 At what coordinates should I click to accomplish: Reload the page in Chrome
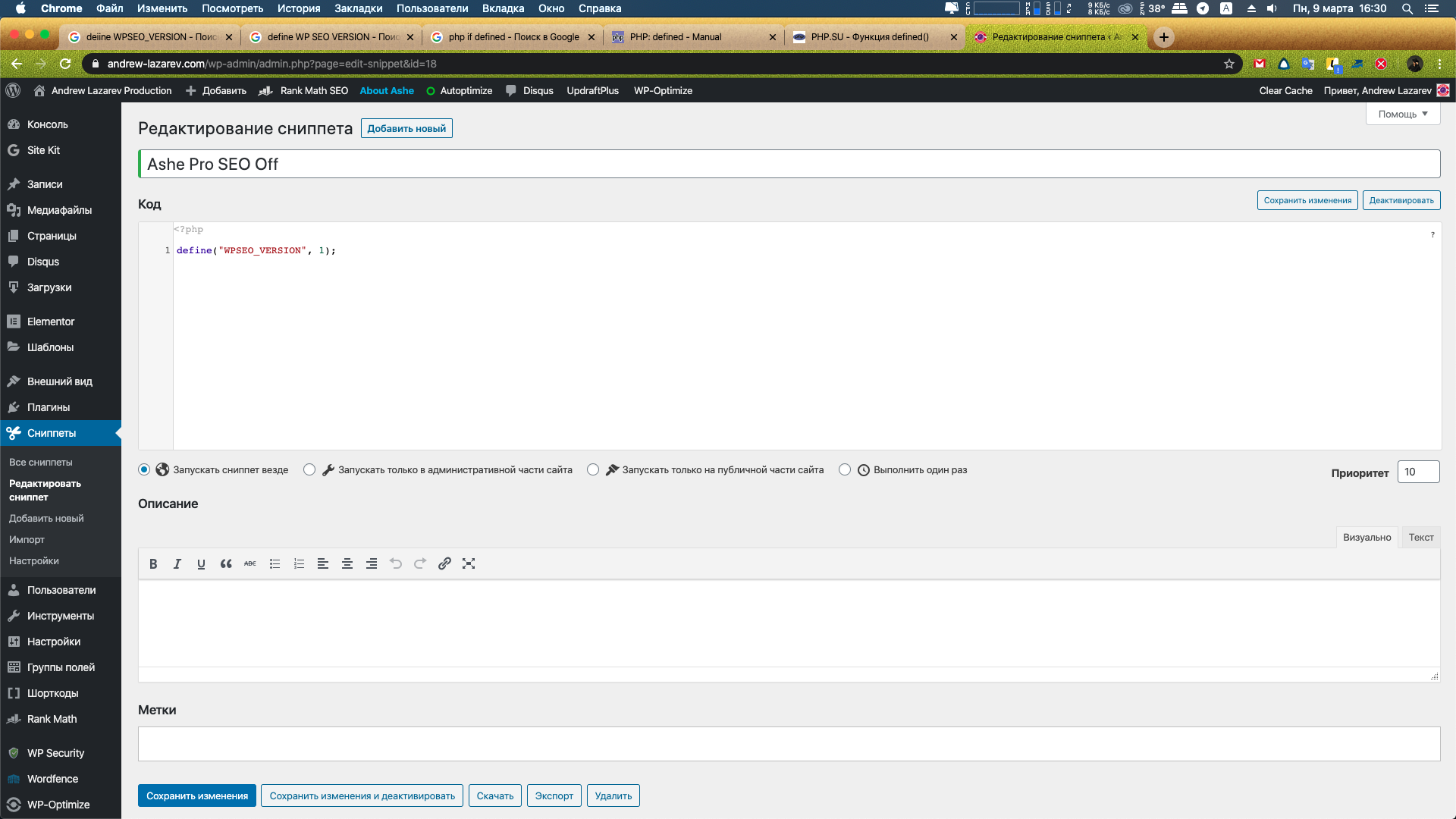pyautogui.click(x=65, y=64)
